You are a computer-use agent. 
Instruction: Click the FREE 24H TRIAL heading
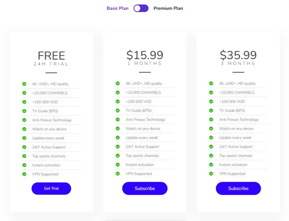point(51,58)
